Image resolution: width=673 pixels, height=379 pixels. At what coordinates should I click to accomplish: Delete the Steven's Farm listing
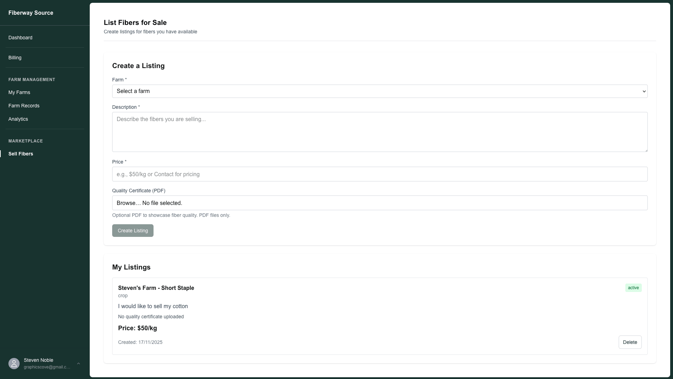tap(630, 342)
